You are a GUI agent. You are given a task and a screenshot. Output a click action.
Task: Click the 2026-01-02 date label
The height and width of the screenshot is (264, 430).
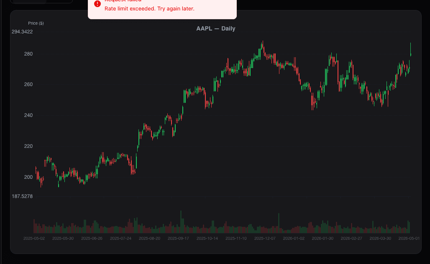click(x=294, y=239)
